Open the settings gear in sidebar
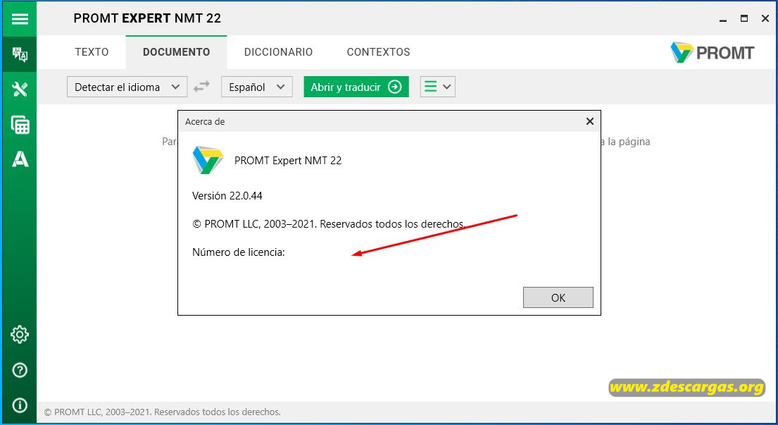Image resolution: width=778 pixels, height=425 pixels. pyautogui.click(x=20, y=335)
